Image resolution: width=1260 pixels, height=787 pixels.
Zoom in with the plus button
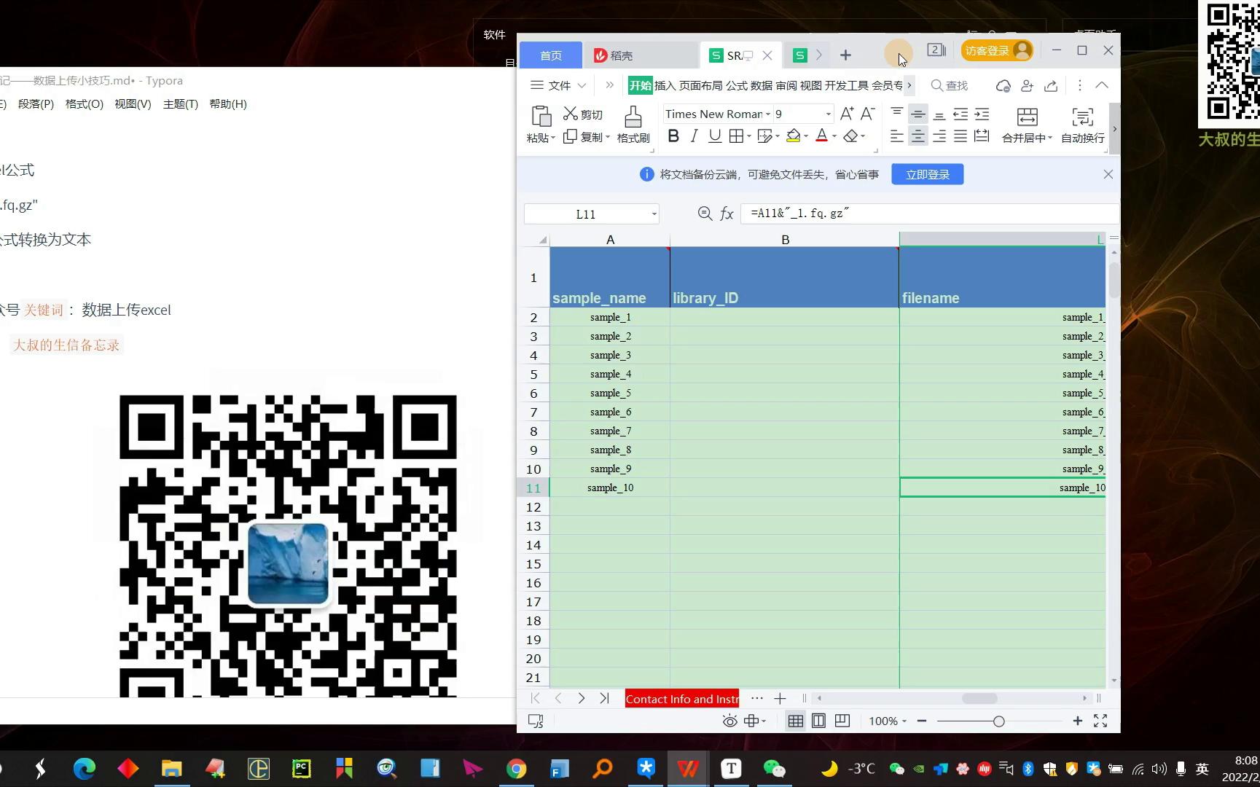click(1077, 721)
